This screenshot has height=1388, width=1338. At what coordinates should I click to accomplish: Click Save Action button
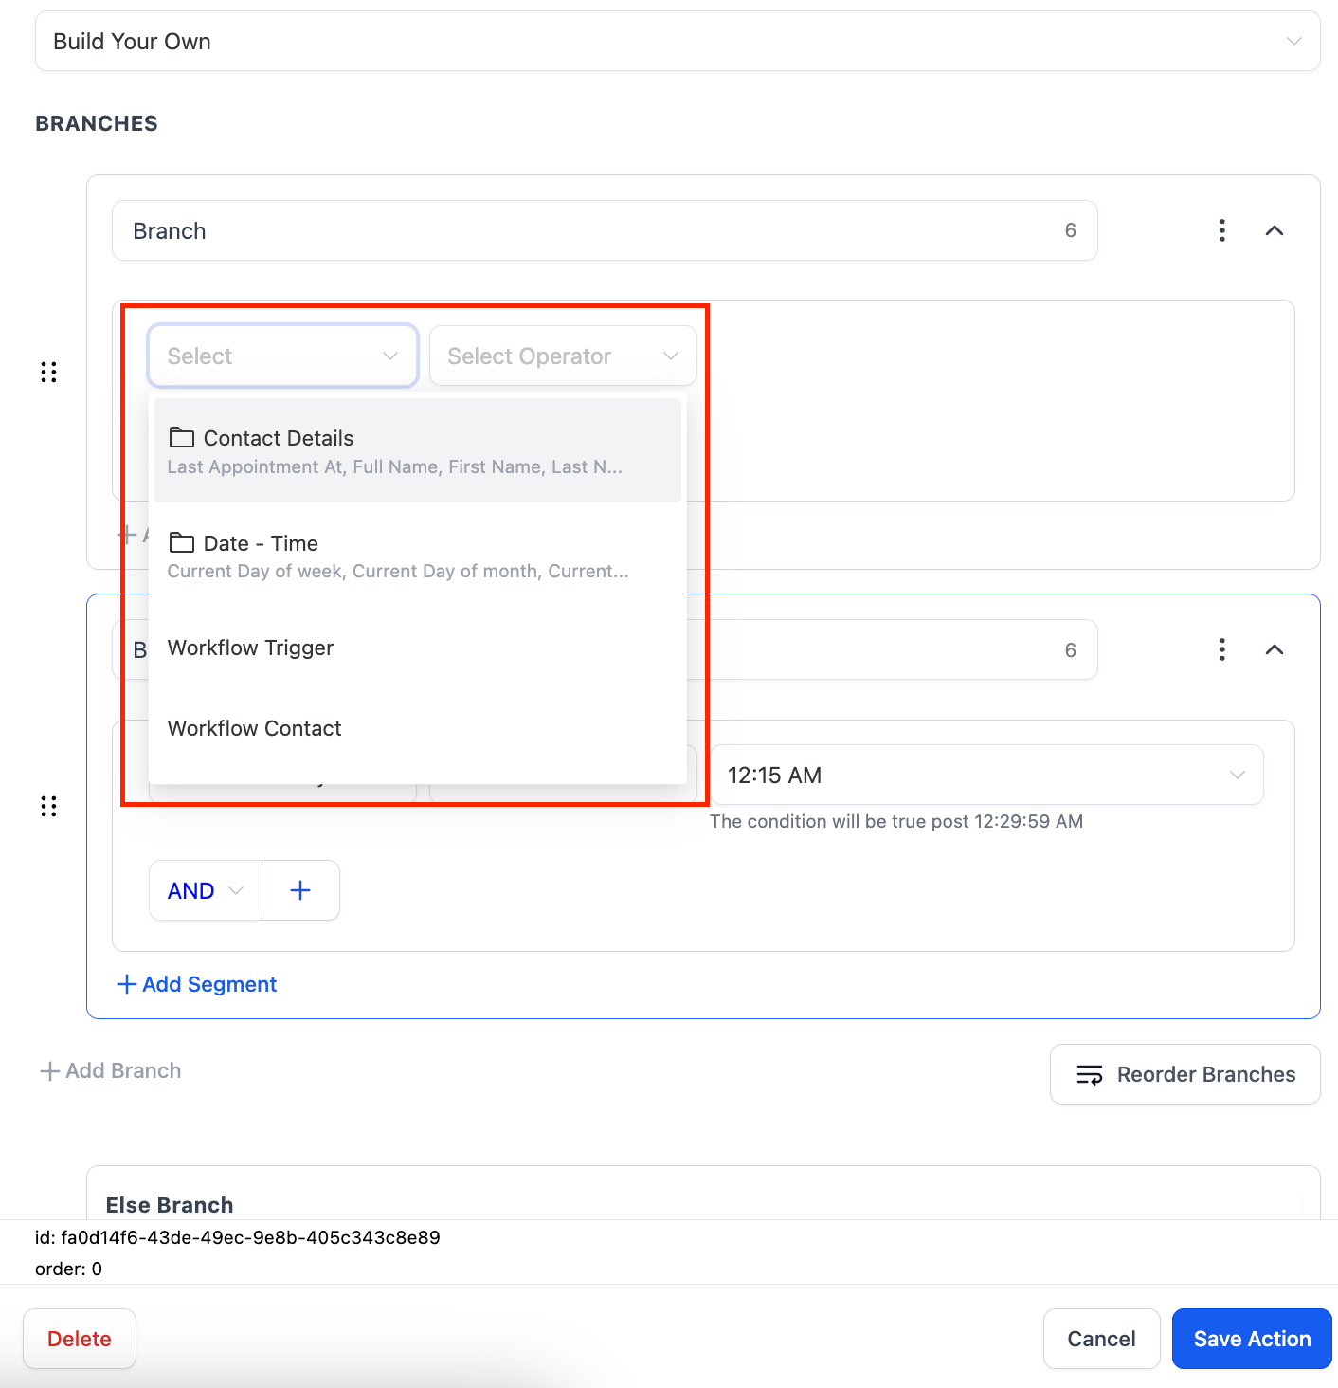click(x=1252, y=1339)
